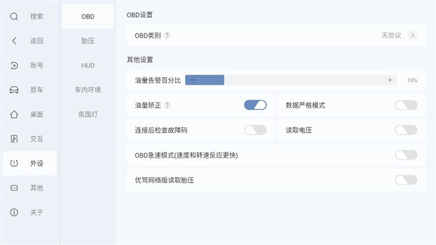Click the back arrow icon
Image resolution: width=436 pixels, height=245 pixels.
pos(14,41)
